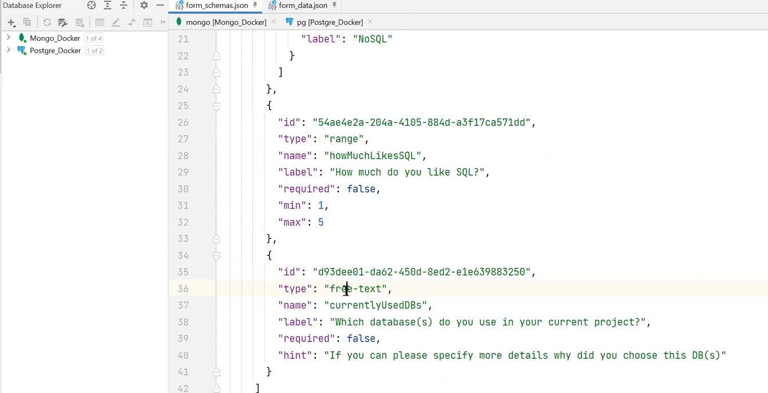Screen dimensions: 768x393
Task: Select the Opened File with crosshair icon
Action: [91, 5]
